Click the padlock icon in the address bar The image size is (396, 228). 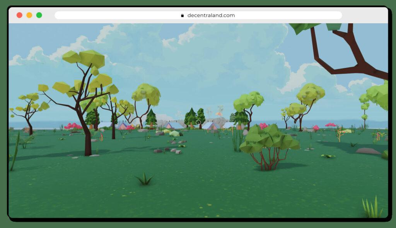coord(183,15)
